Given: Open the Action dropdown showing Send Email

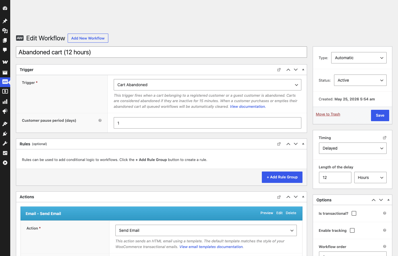Looking at the screenshot, I should [206, 230].
